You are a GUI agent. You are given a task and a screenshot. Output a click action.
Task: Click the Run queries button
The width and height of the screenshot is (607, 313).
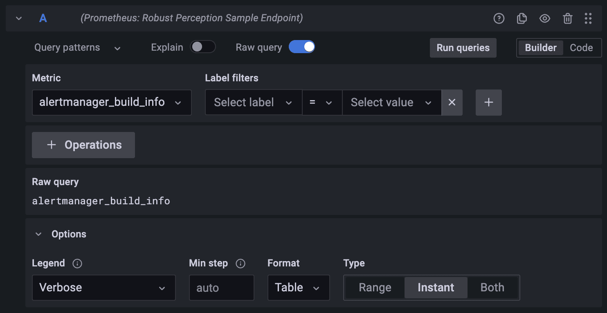click(x=463, y=48)
